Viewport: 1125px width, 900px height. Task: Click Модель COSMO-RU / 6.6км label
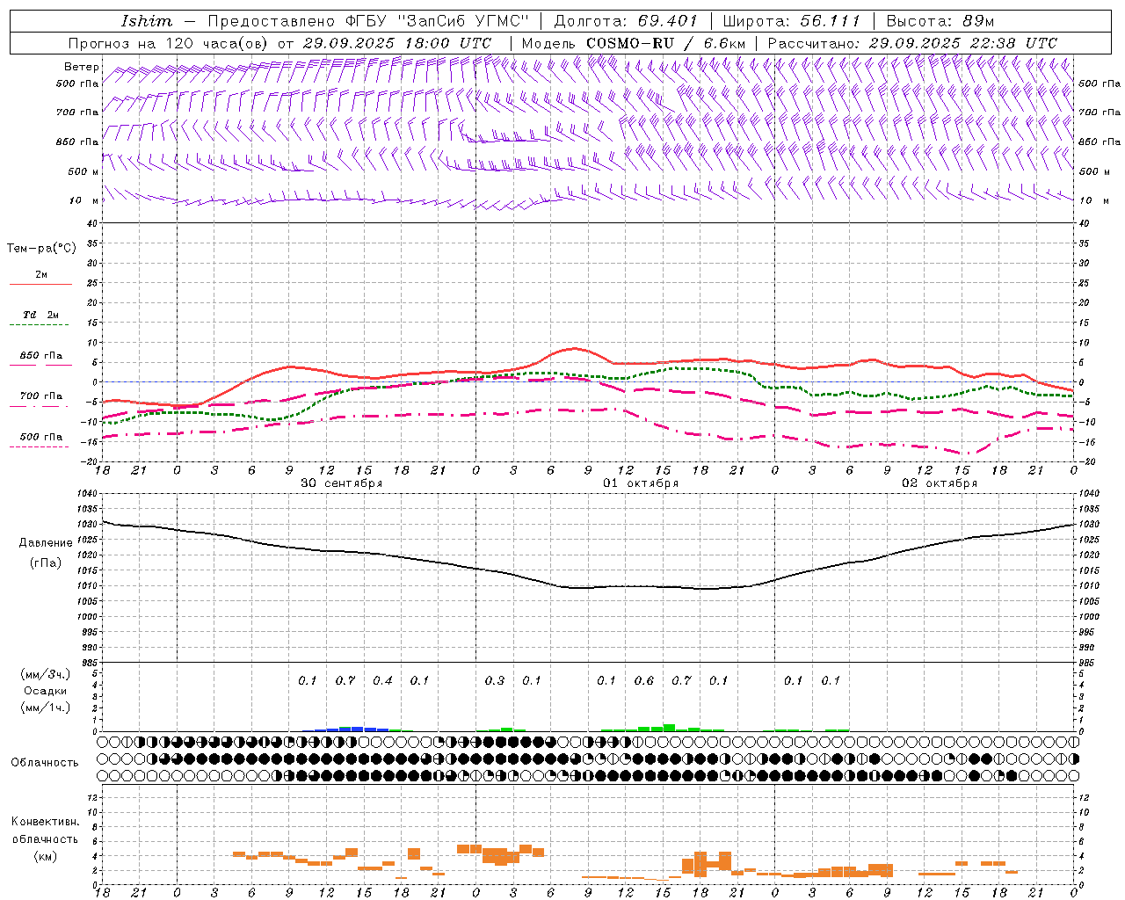pos(633,43)
